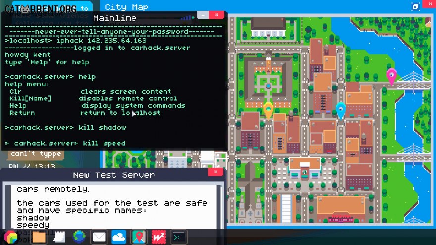Click the 'iphack 142.235.64.163' line

coord(76,41)
